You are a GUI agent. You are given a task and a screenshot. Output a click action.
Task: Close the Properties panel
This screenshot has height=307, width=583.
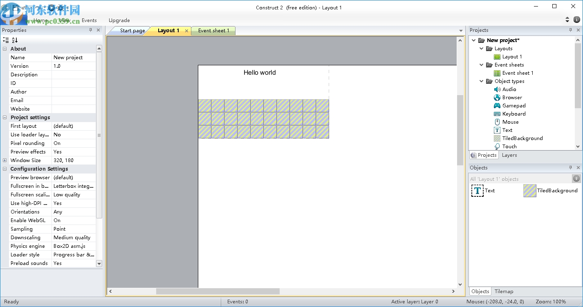[x=98, y=30]
